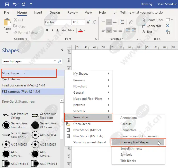Click the Undo arrow icon

15,4
